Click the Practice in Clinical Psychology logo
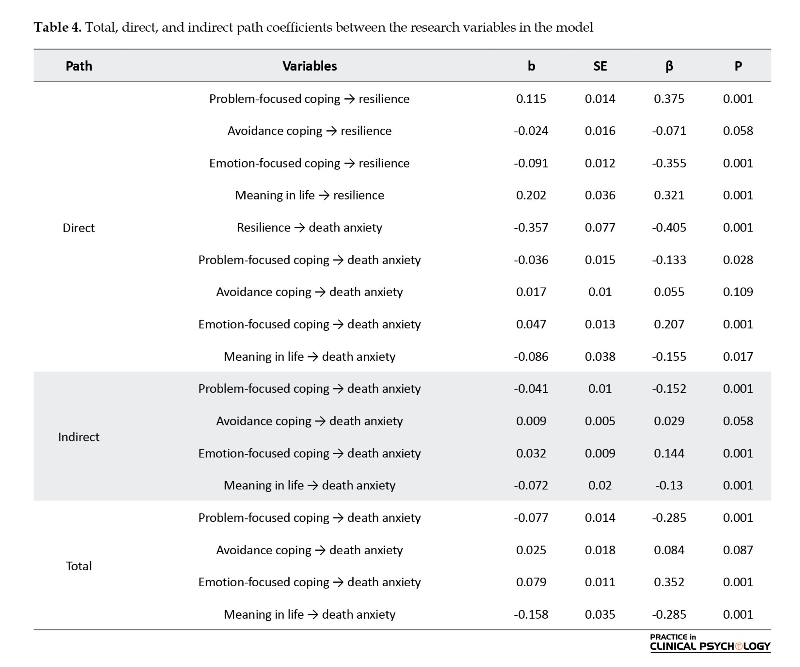This screenshot has height=667, width=800. 710,643
